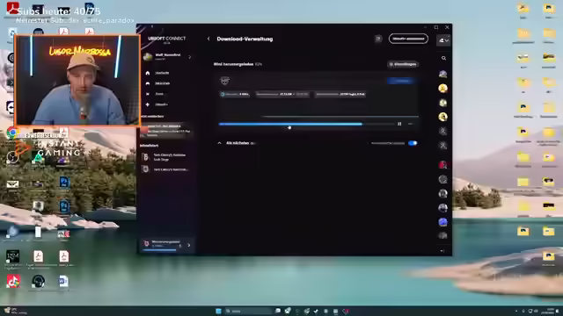The height and width of the screenshot is (316, 563).
Task: Expand the user profile chevron in the sidebar
Action: (190, 57)
